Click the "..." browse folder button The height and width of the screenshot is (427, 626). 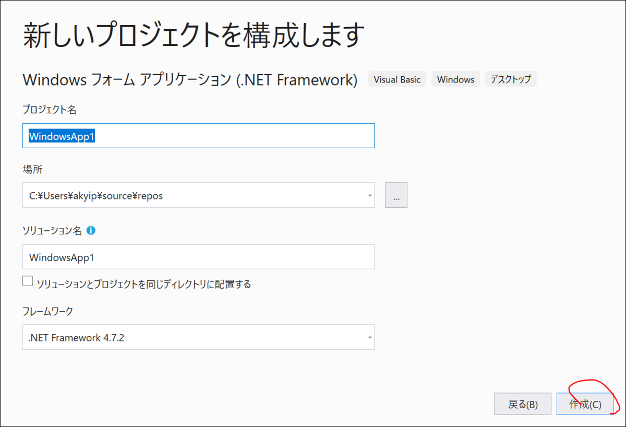(396, 195)
